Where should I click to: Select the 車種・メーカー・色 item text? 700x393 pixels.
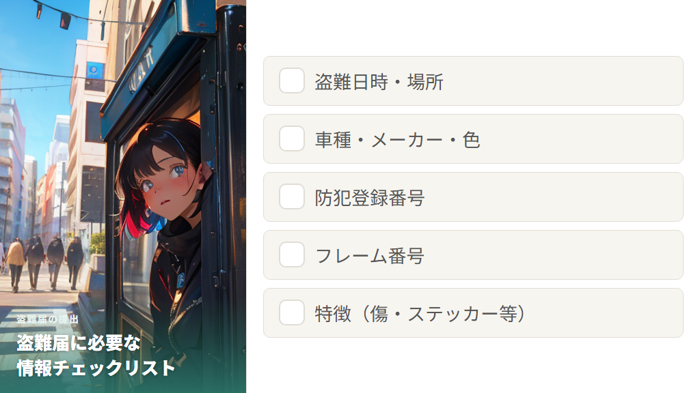[397, 140]
